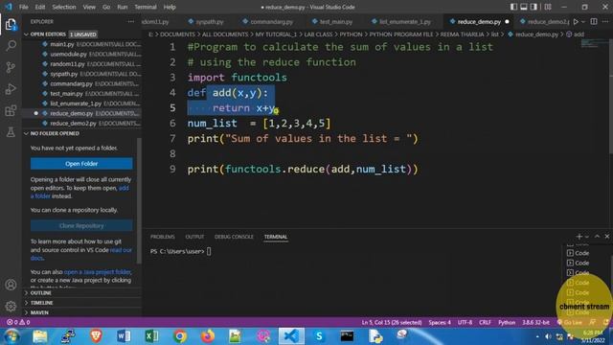Select main1.py in Open Editors
This screenshot has width=613, height=345.
coord(81,44)
